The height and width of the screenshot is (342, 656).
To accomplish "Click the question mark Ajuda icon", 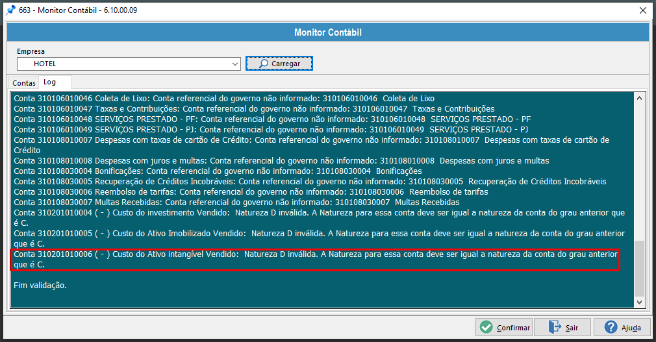I will (611, 327).
